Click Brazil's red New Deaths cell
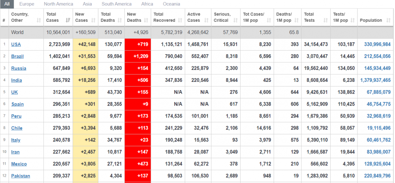395x183 pixels. click(x=137, y=57)
